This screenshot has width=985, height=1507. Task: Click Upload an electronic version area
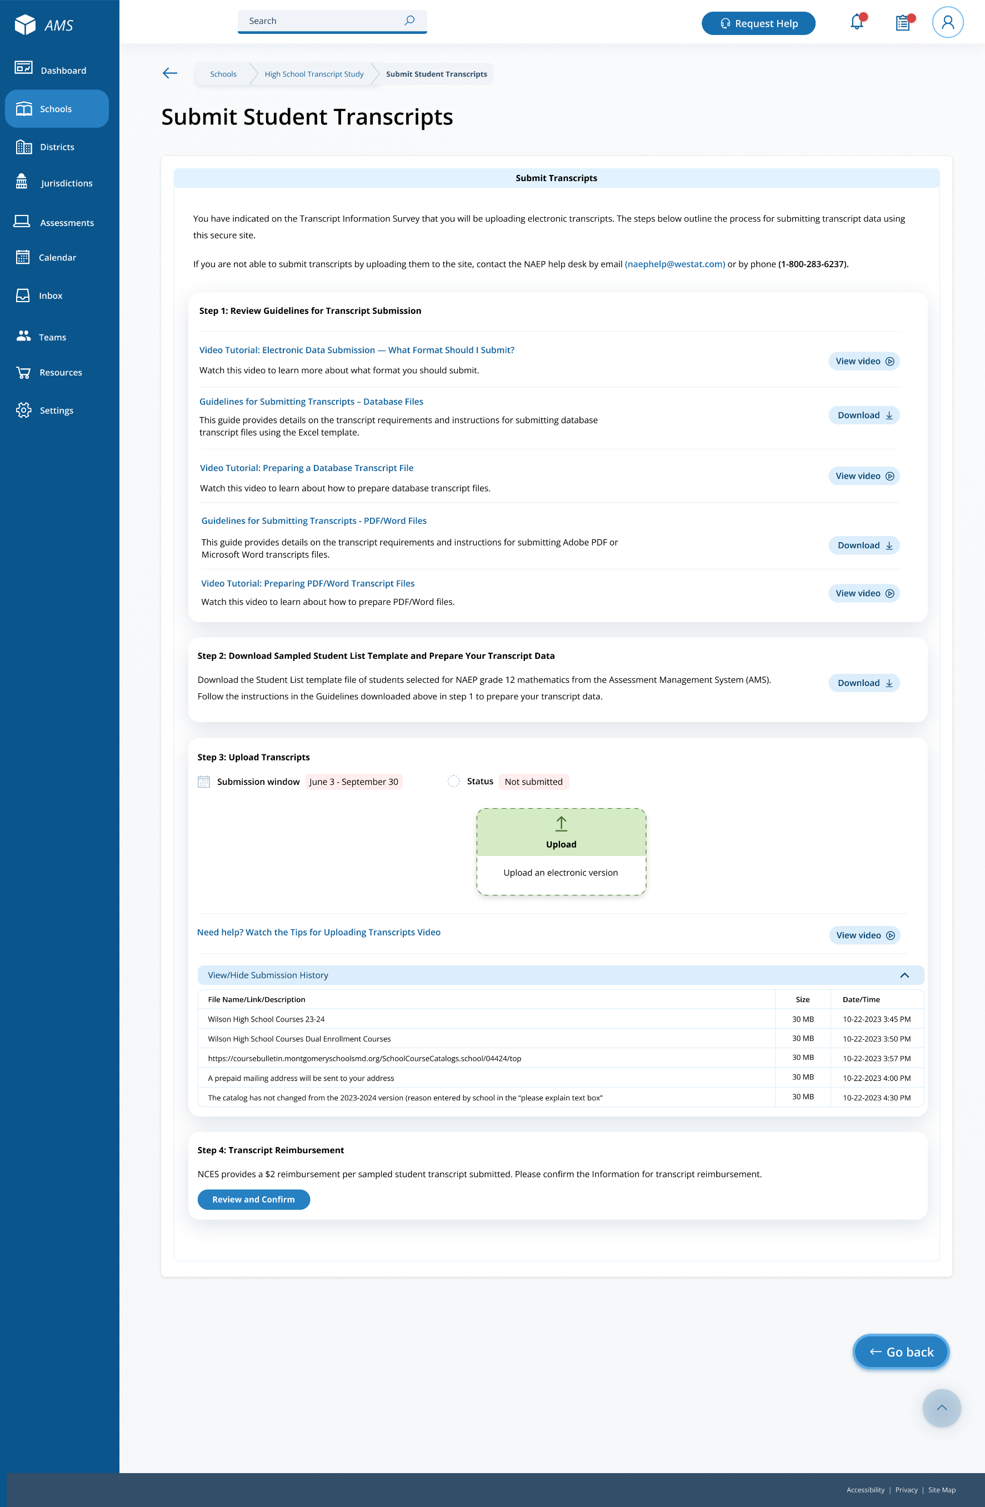561,873
